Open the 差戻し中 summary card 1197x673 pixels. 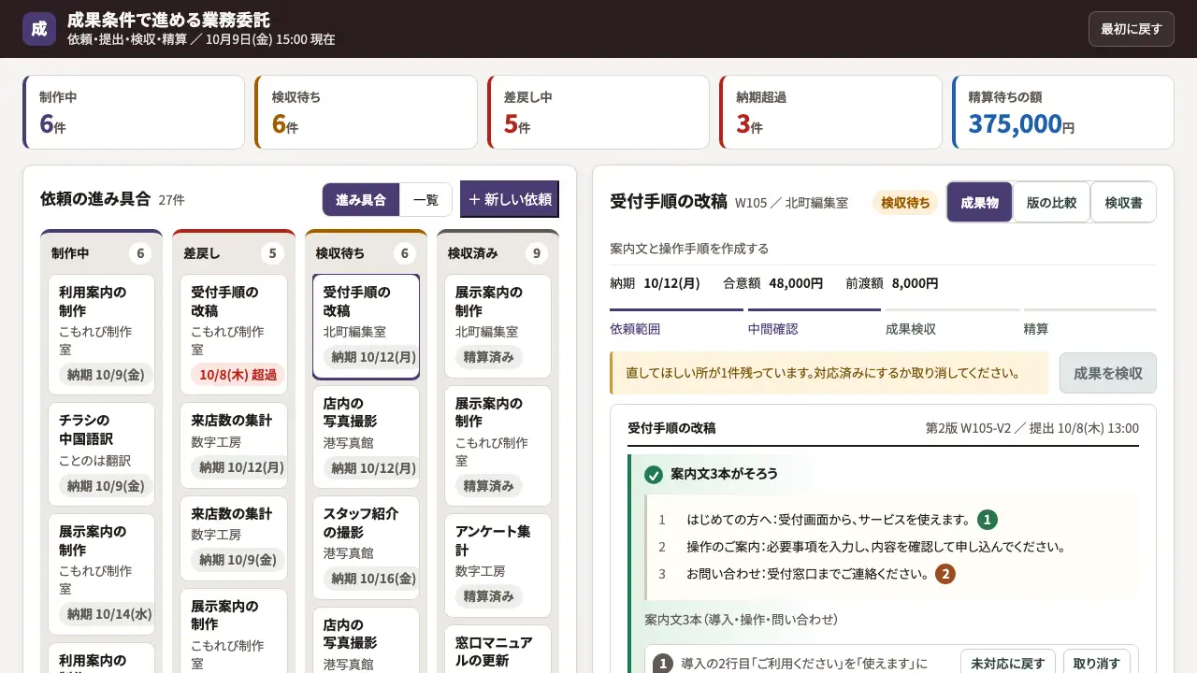[598, 112]
